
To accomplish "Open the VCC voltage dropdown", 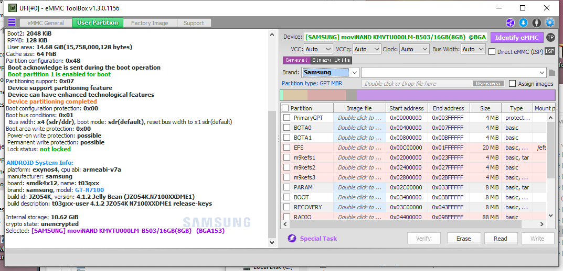I will (318, 49).
